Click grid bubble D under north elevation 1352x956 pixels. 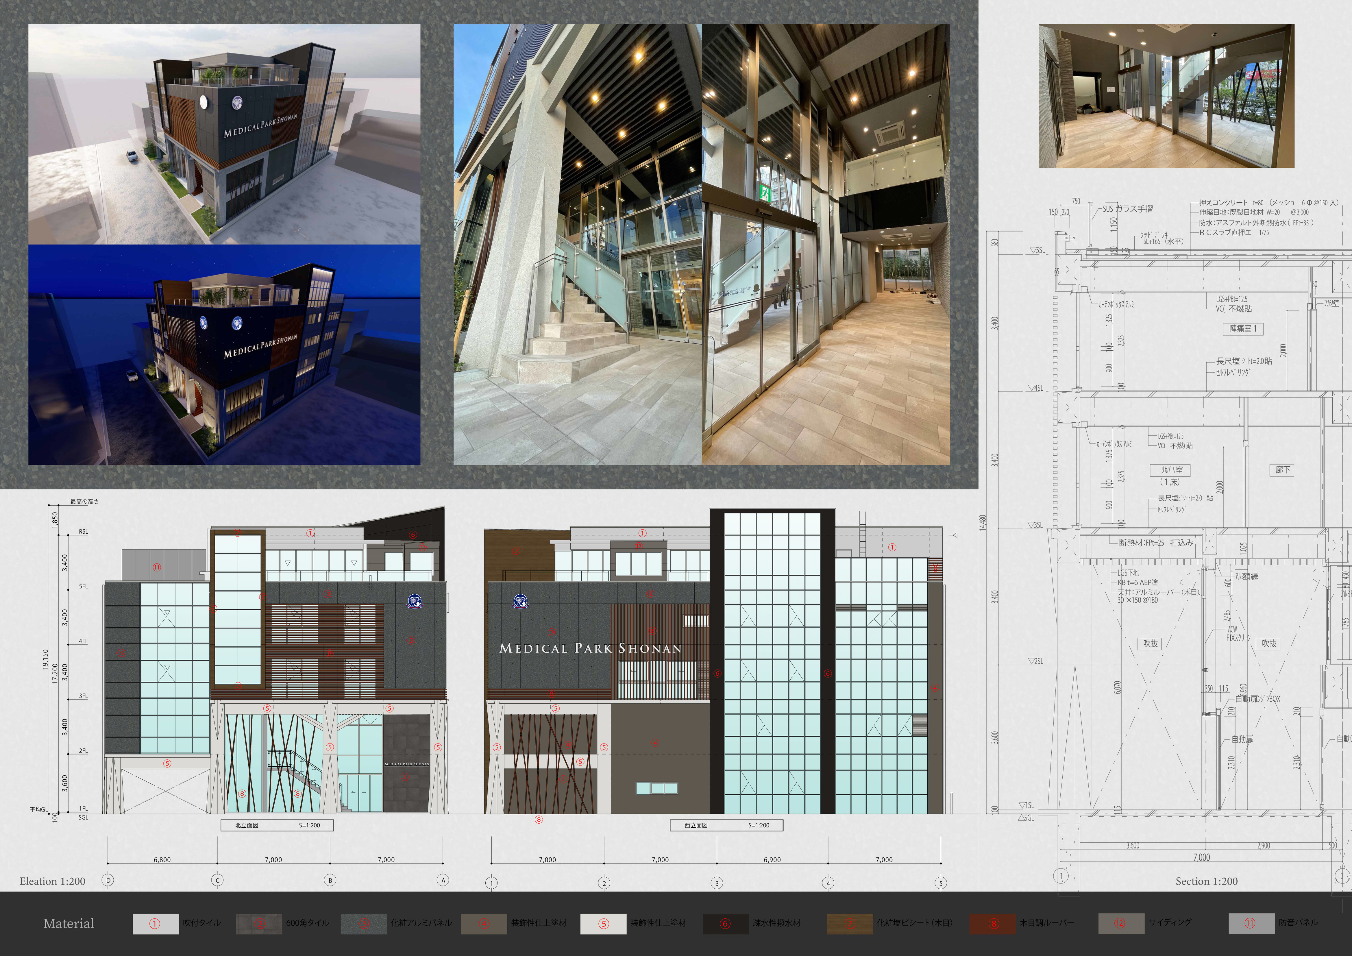(108, 881)
